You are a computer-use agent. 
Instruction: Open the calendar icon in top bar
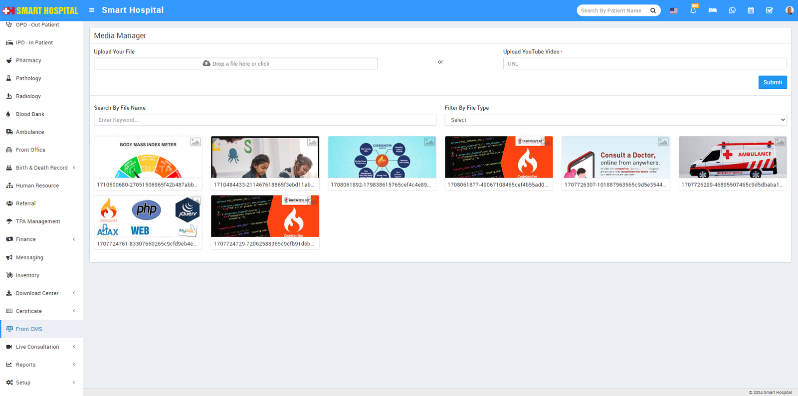[x=751, y=10]
